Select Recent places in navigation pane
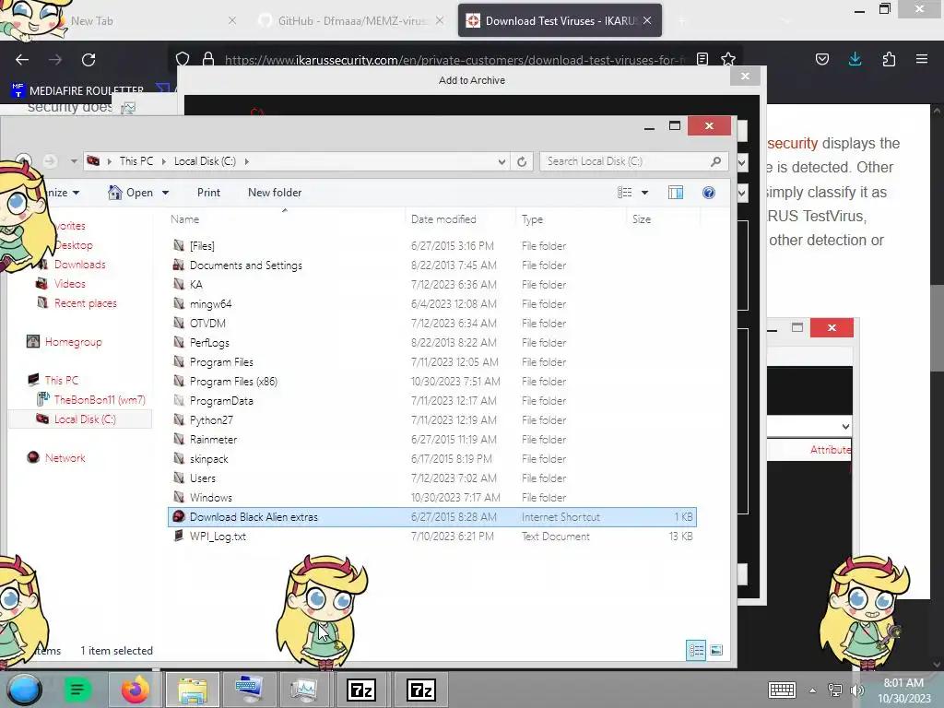Screen dimensions: 944x708 [x=85, y=302]
